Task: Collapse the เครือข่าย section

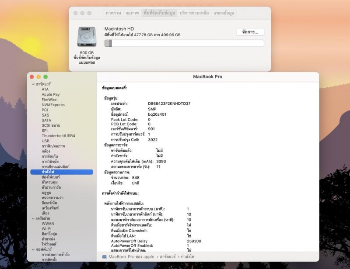Action: pyautogui.click(x=33, y=218)
